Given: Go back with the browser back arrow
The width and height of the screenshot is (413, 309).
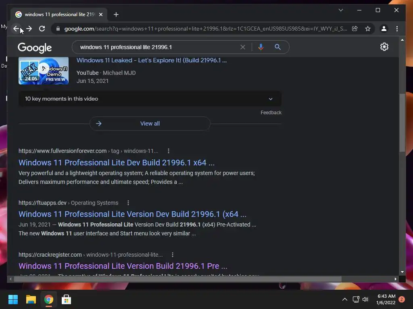Looking at the screenshot, I should [16, 29].
